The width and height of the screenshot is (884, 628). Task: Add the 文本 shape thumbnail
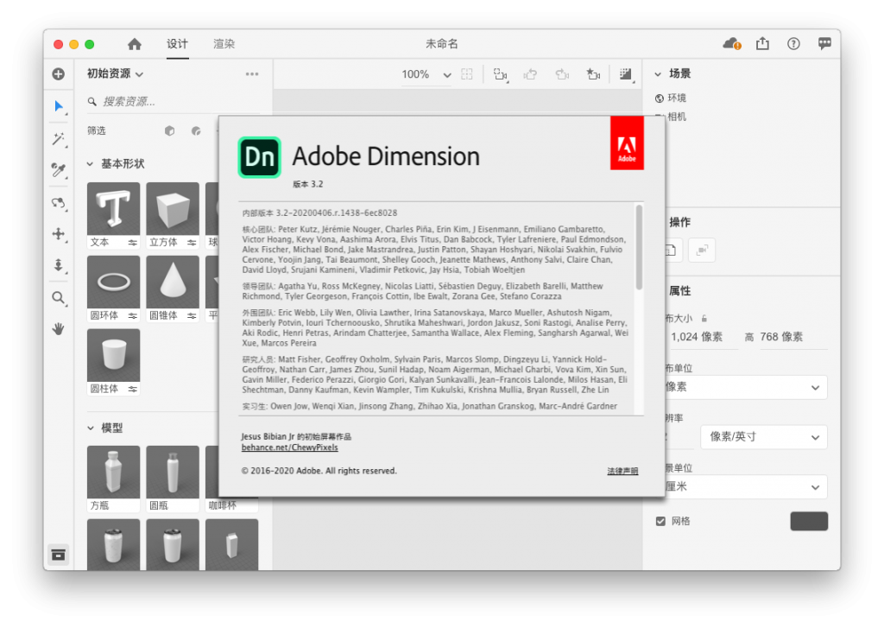tap(113, 209)
